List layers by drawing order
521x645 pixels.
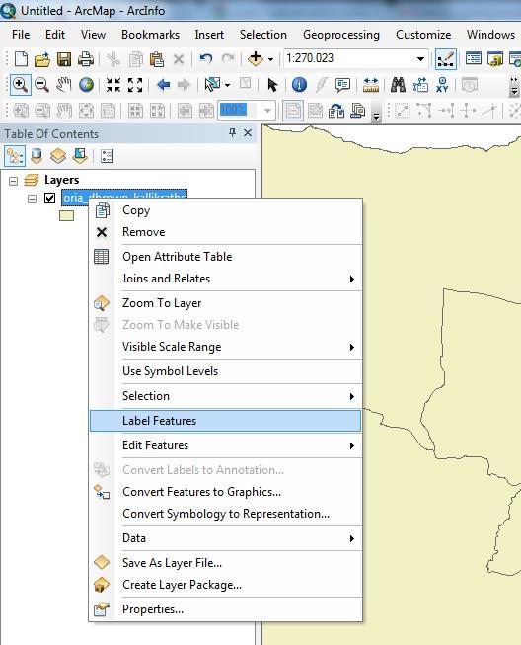(15, 156)
